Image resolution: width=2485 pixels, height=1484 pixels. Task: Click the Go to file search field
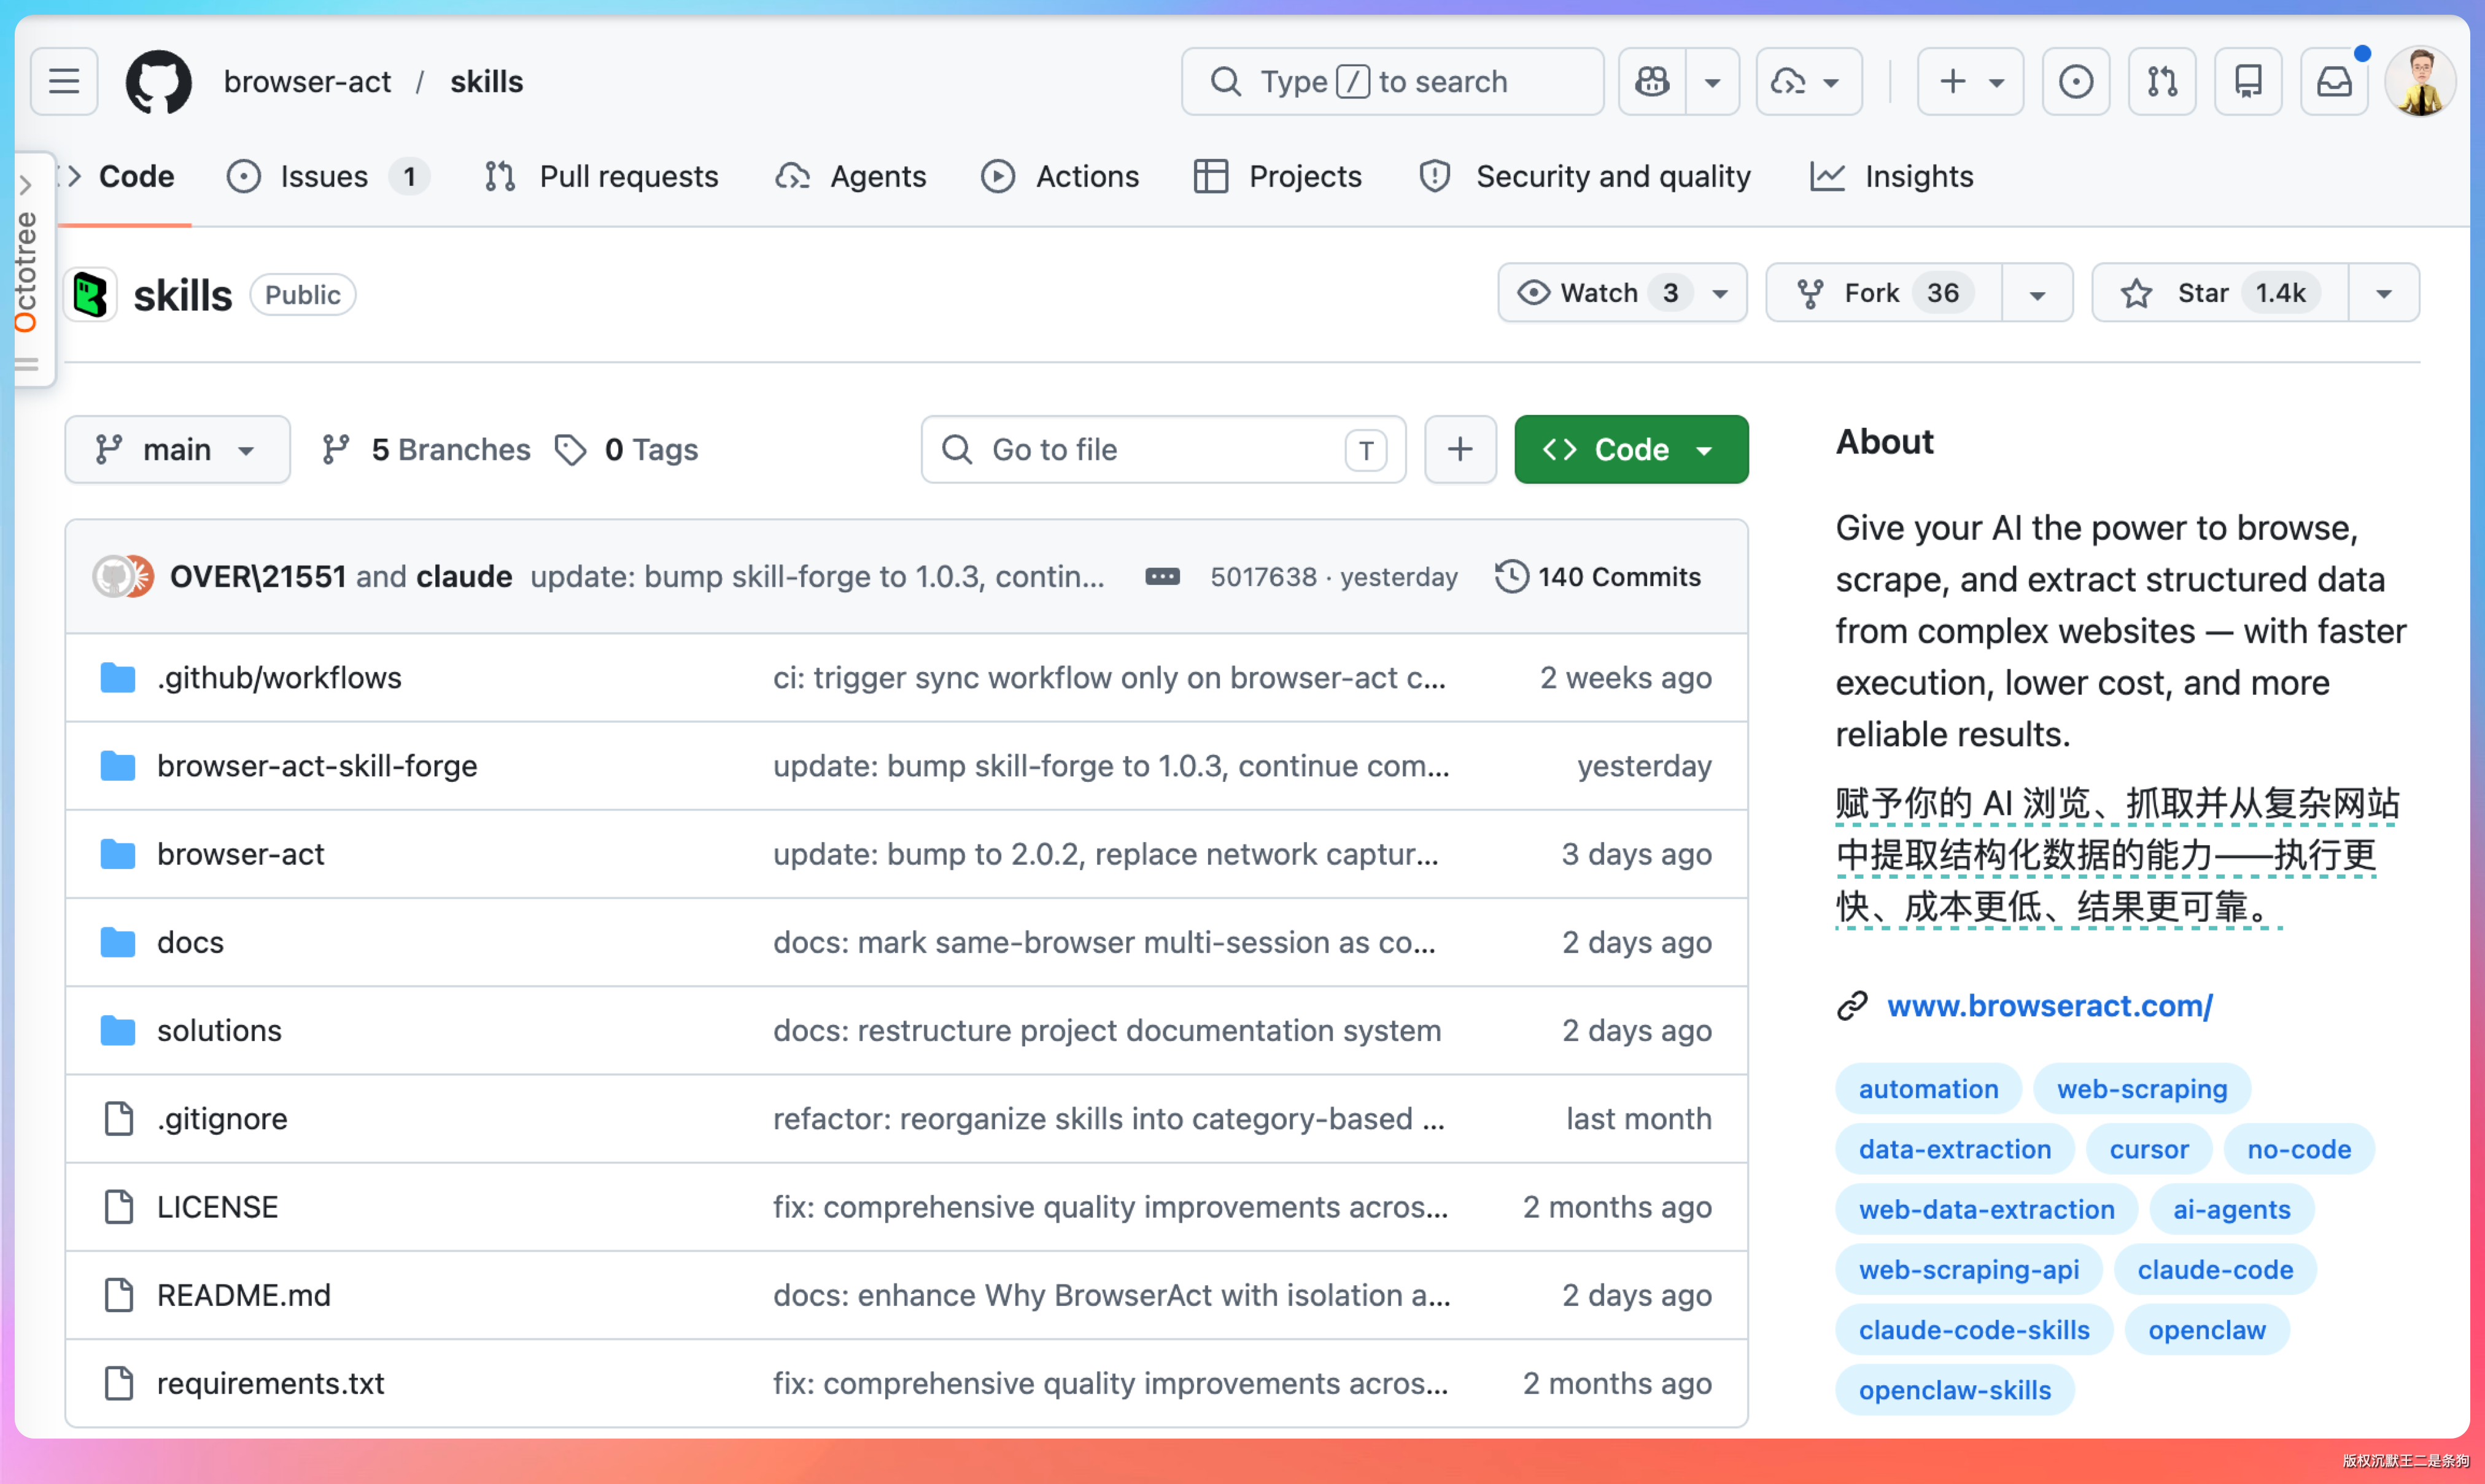coord(1163,450)
